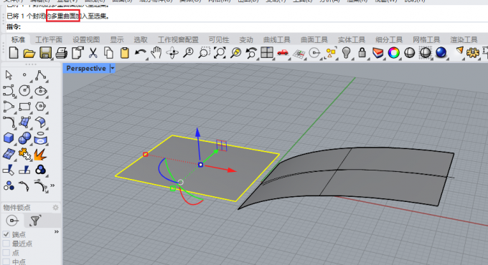This screenshot has width=488, height=265.
Task: Select the Polygon tool
Action: [x=40, y=107]
